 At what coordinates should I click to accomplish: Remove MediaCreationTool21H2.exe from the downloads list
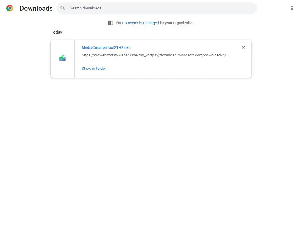[x=243, y=48]
